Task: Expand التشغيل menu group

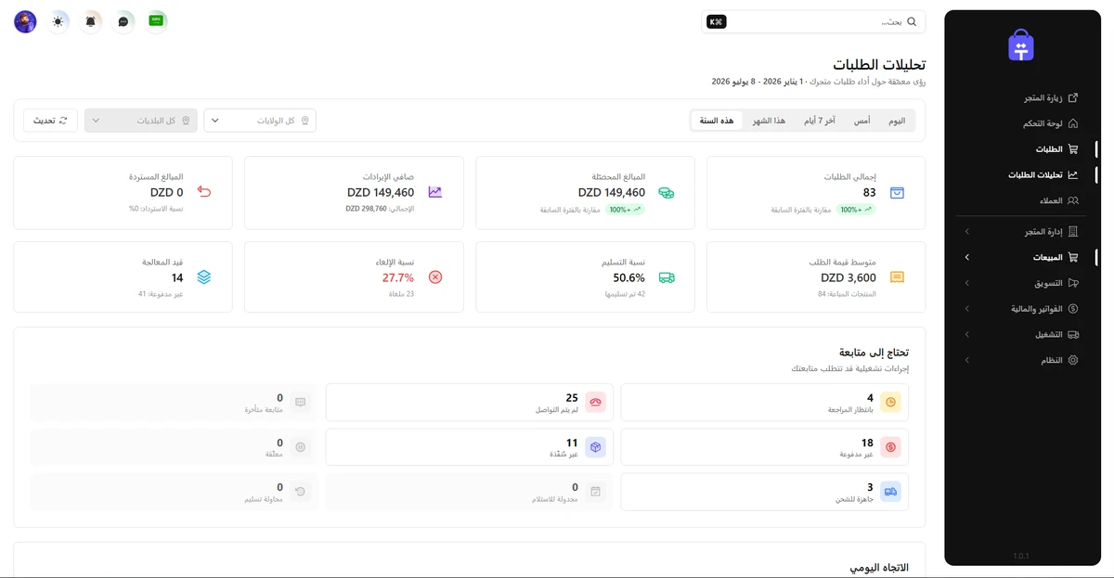Action: pos(1022,334)
